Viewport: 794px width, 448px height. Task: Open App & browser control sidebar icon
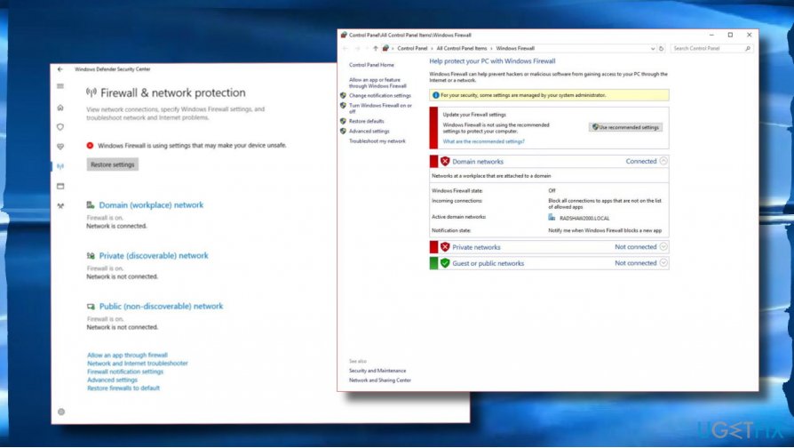60,186
